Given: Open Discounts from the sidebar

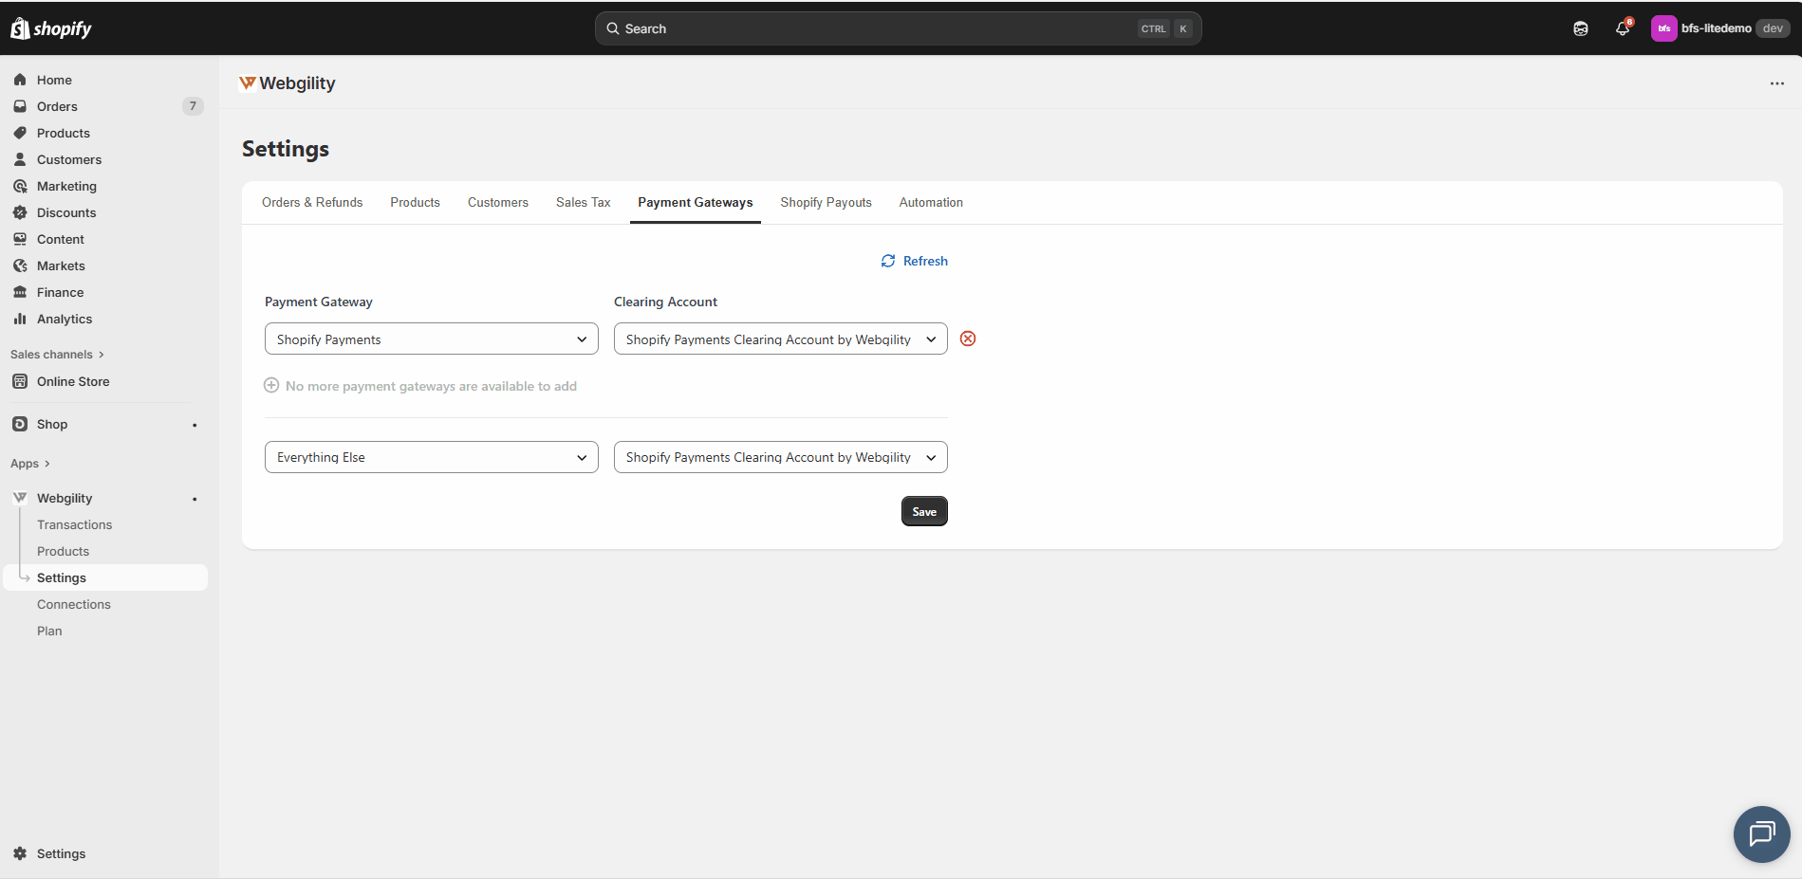Looking at the screenshot, I should (66, 212).
